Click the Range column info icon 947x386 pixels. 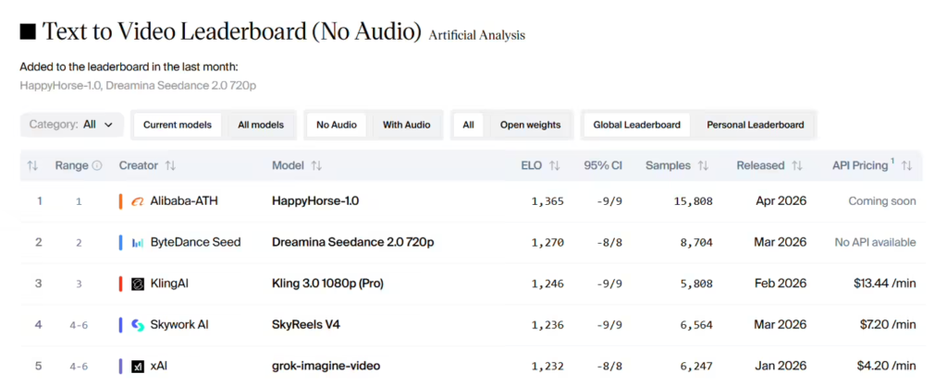[x=97, y=165]
